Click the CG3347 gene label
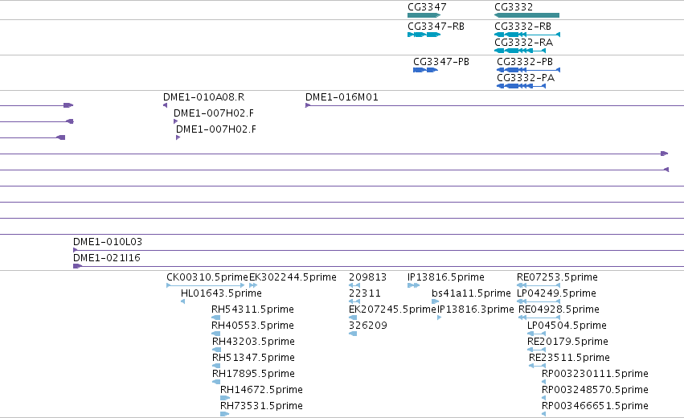 pos(427,7)
